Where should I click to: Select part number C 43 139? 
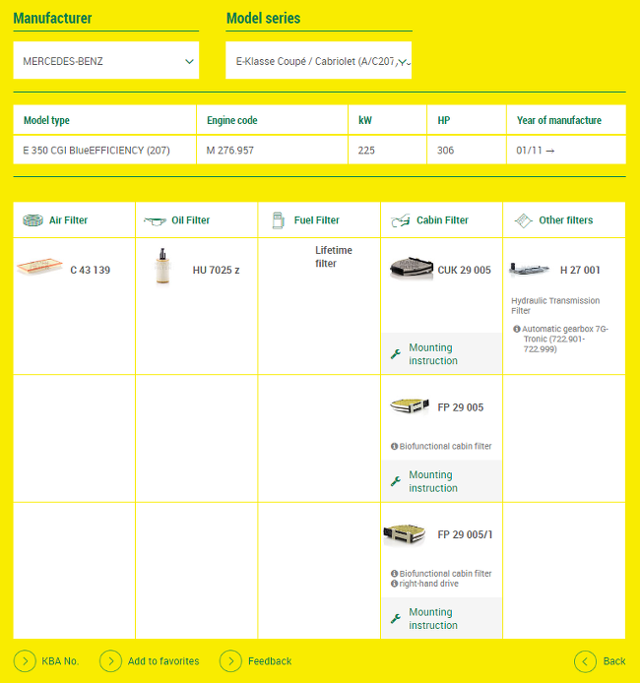coord(91,270)
